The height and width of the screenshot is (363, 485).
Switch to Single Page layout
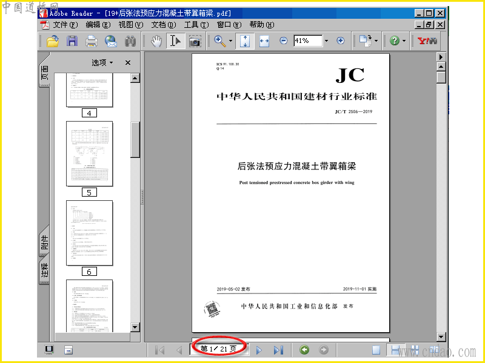coord(376,350)
